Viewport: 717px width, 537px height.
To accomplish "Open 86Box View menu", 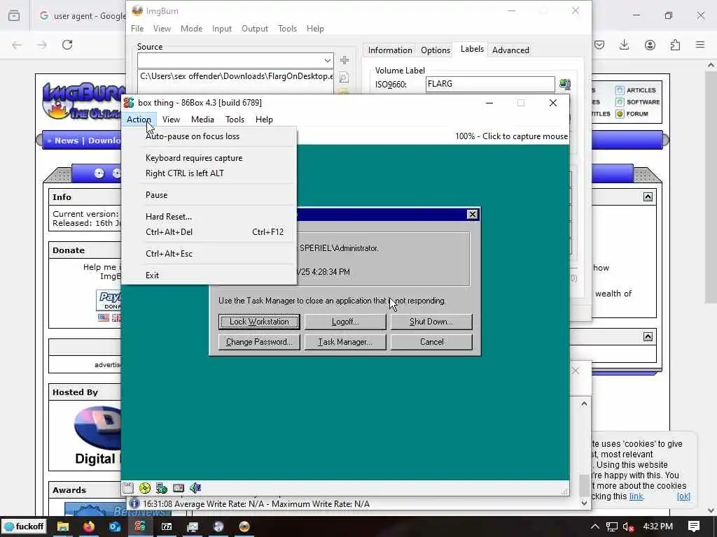I will coord(171,119).
